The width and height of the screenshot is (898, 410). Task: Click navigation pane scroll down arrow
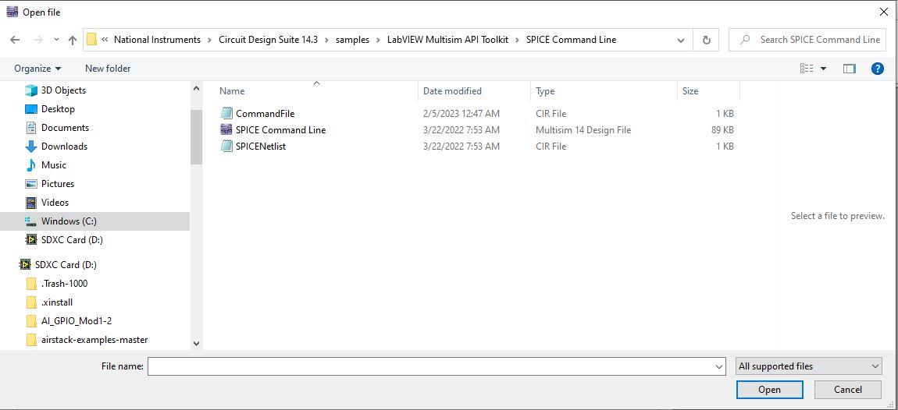coord(197,343)
